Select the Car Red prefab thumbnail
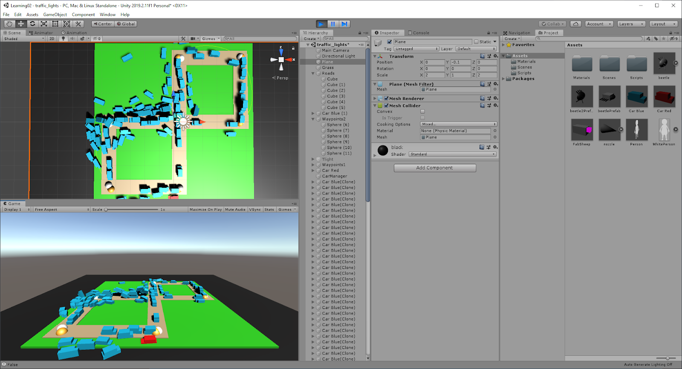This screenshot has width=682, height=369. click(x=664, y=97)
